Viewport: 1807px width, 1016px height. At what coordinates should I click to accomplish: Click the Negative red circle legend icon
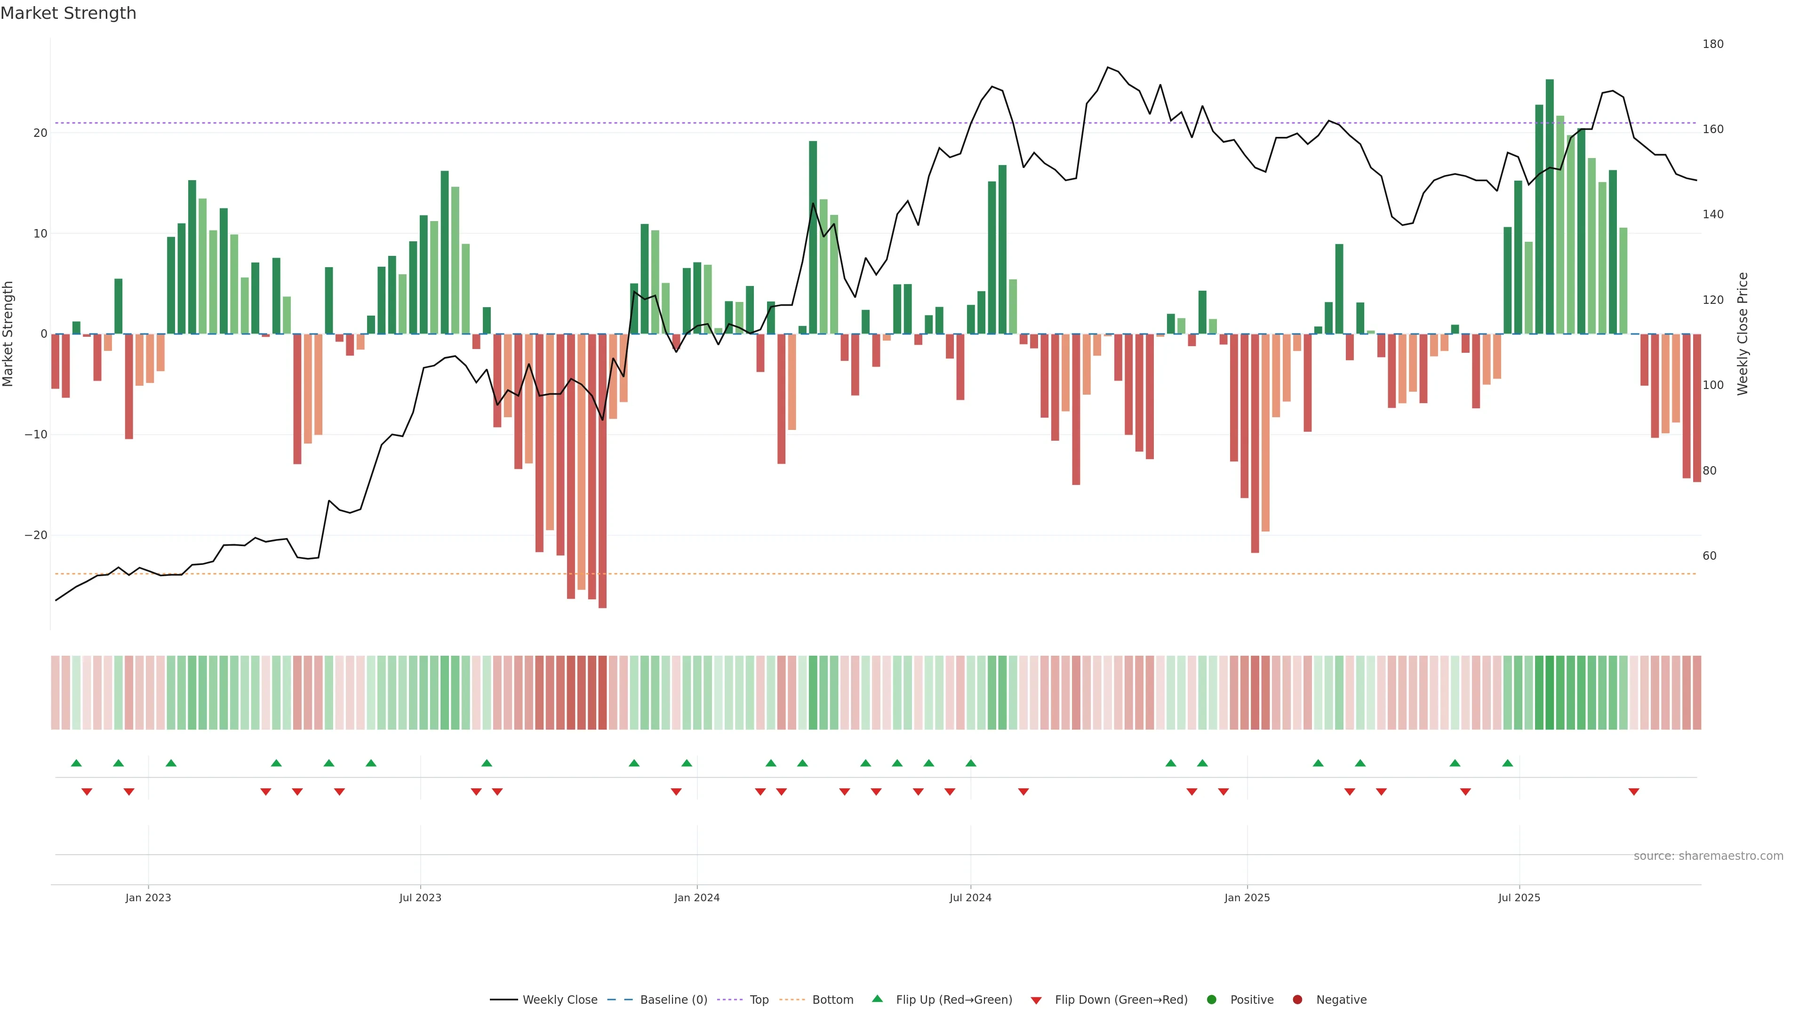[x=1297, y=999]
